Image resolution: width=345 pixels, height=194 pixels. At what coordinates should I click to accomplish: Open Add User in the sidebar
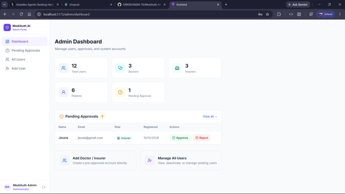25,69
